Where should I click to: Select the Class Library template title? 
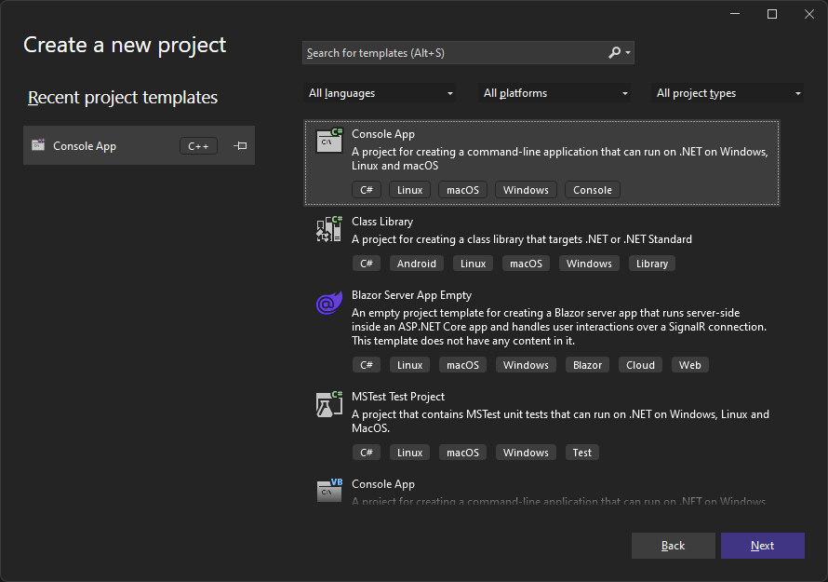click(x=382, y=222)
